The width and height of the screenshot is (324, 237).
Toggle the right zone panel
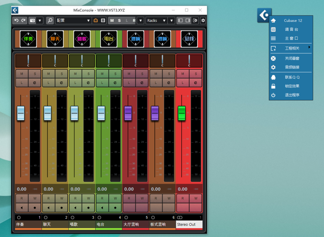click(188, 21)
